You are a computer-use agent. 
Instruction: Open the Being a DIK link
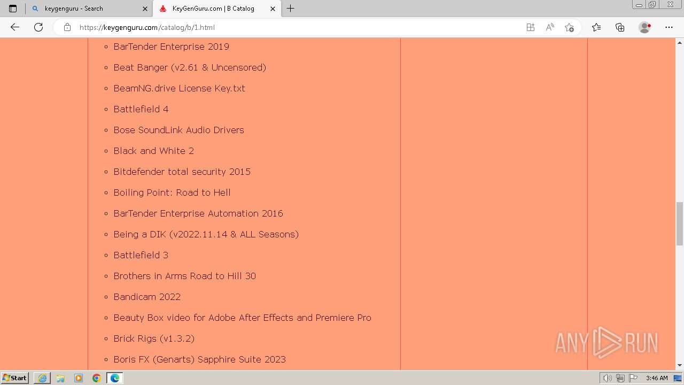(x=206, y=234)
